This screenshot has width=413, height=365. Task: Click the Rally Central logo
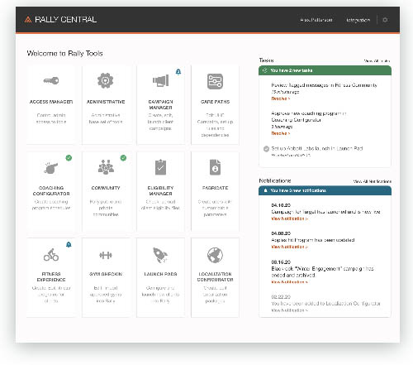(60, 20)
